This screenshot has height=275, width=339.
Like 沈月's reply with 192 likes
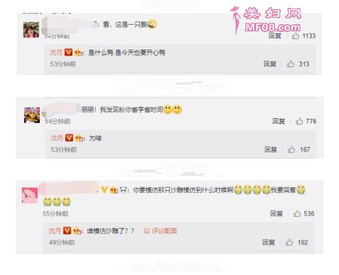289,242
